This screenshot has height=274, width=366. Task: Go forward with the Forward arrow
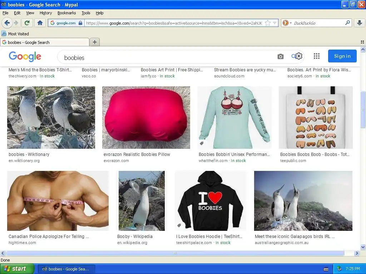(x=16, y=23)
